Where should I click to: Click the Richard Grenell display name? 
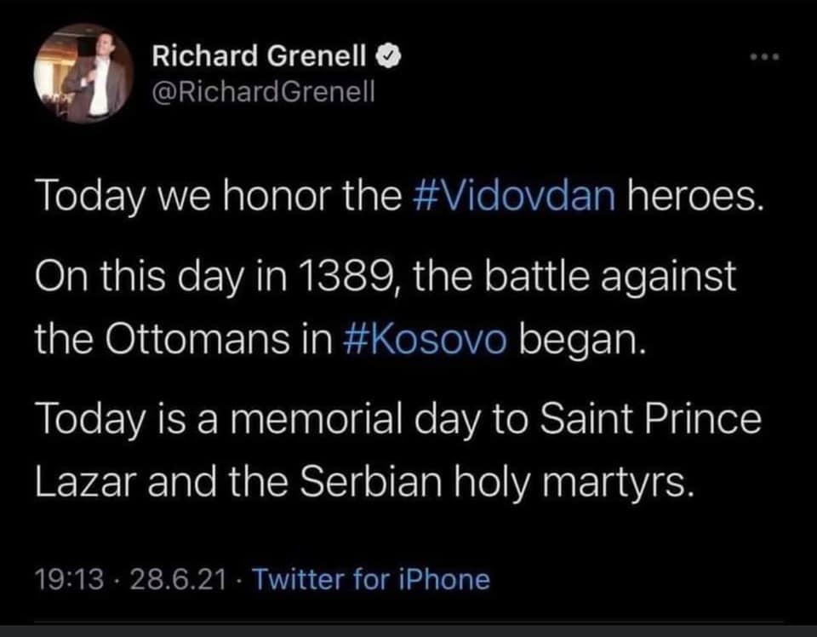pyautogui.click(x=261, y=58)
